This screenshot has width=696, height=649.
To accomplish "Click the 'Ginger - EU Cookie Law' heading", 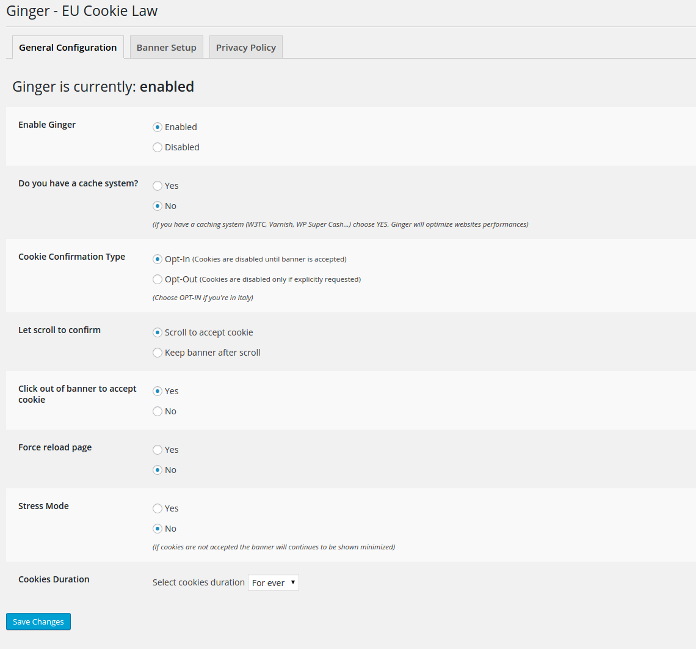I will (82, 10).
